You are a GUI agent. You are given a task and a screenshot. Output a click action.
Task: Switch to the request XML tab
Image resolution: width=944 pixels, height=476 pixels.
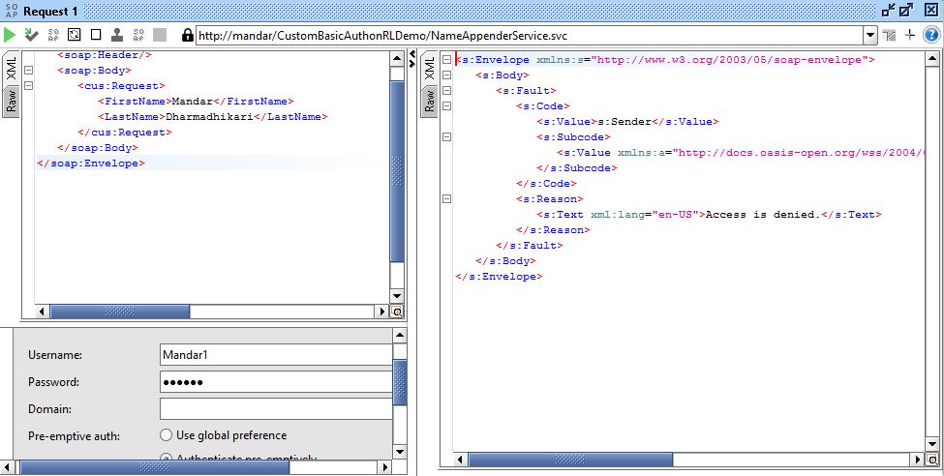click(x=12, y=68)
